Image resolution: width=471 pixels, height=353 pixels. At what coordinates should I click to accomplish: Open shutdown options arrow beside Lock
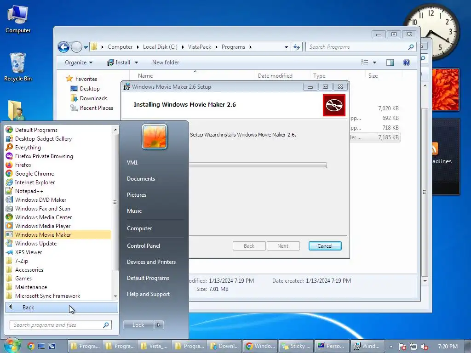coord(159,325)
